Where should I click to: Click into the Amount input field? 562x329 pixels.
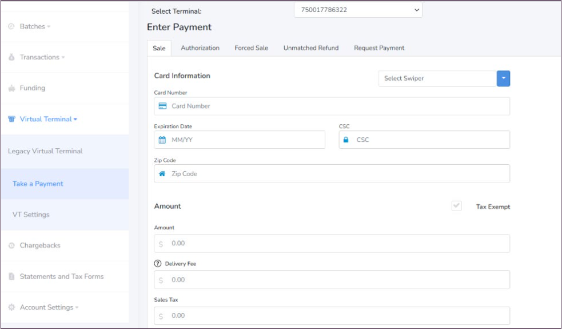click(x=332, y=244)
